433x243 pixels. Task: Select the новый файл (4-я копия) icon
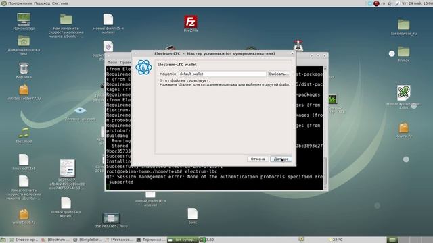66,207
